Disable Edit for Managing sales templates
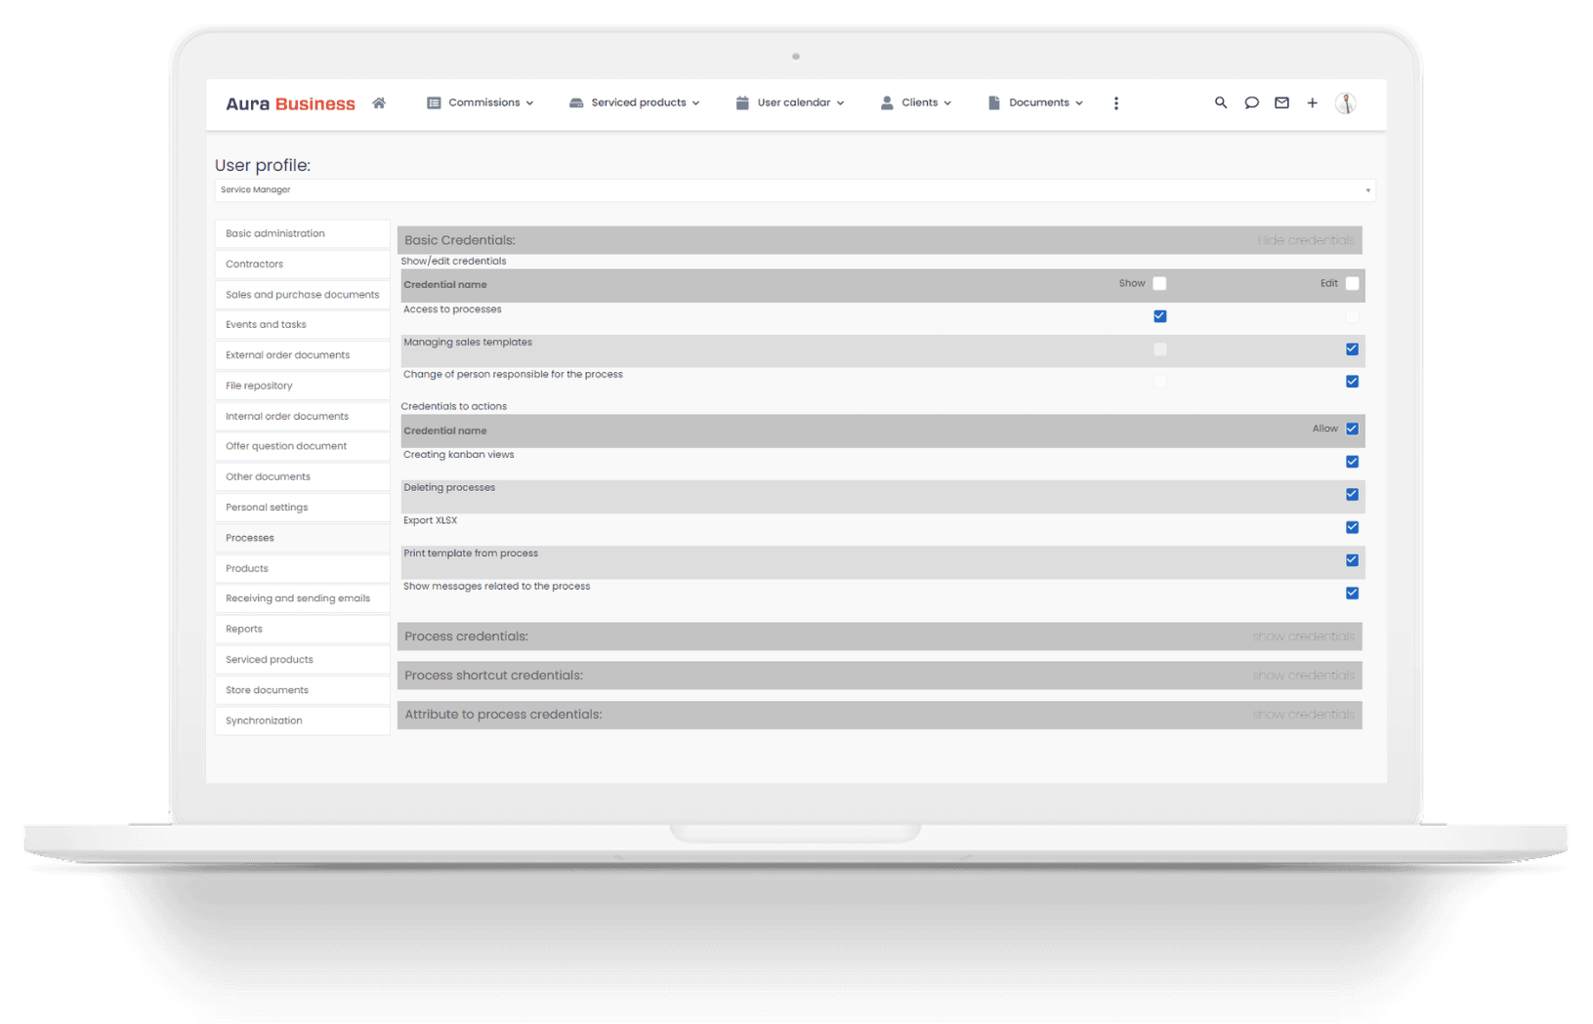This screenshot has width=1593, height=1024. pos(1352,348)
